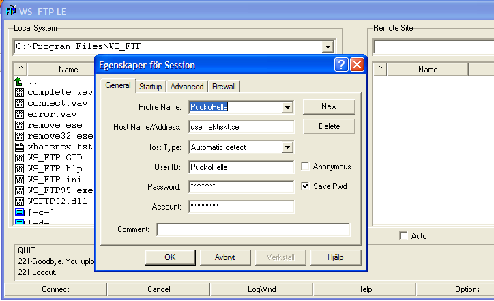494x301 pixels.
Task: Uncheck the Save Pwd checkbox
Action: [305, 186]
